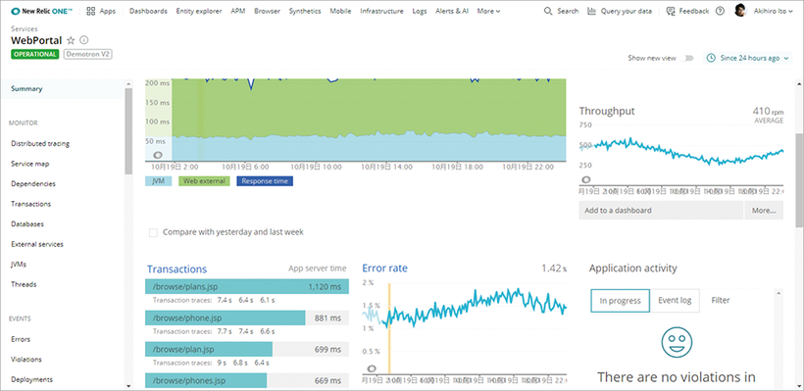Screen dimensions: 804x391
Task: Toggle the response time chart circle marker
Action: coord(158,155)
